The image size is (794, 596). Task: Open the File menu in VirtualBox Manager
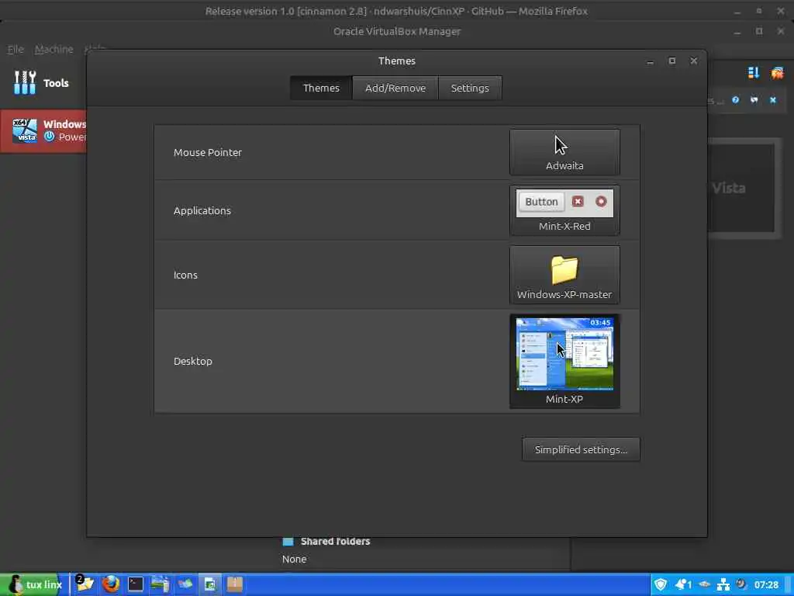16,49
